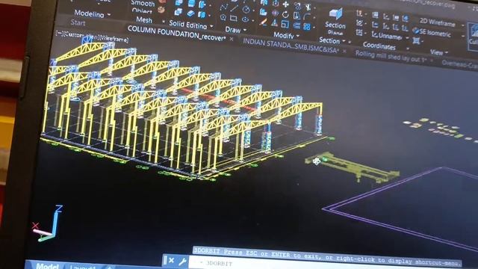478x269 pixels.
Task: Click the 3D gizmo icon left of Rotate
Action: (275, 13)
